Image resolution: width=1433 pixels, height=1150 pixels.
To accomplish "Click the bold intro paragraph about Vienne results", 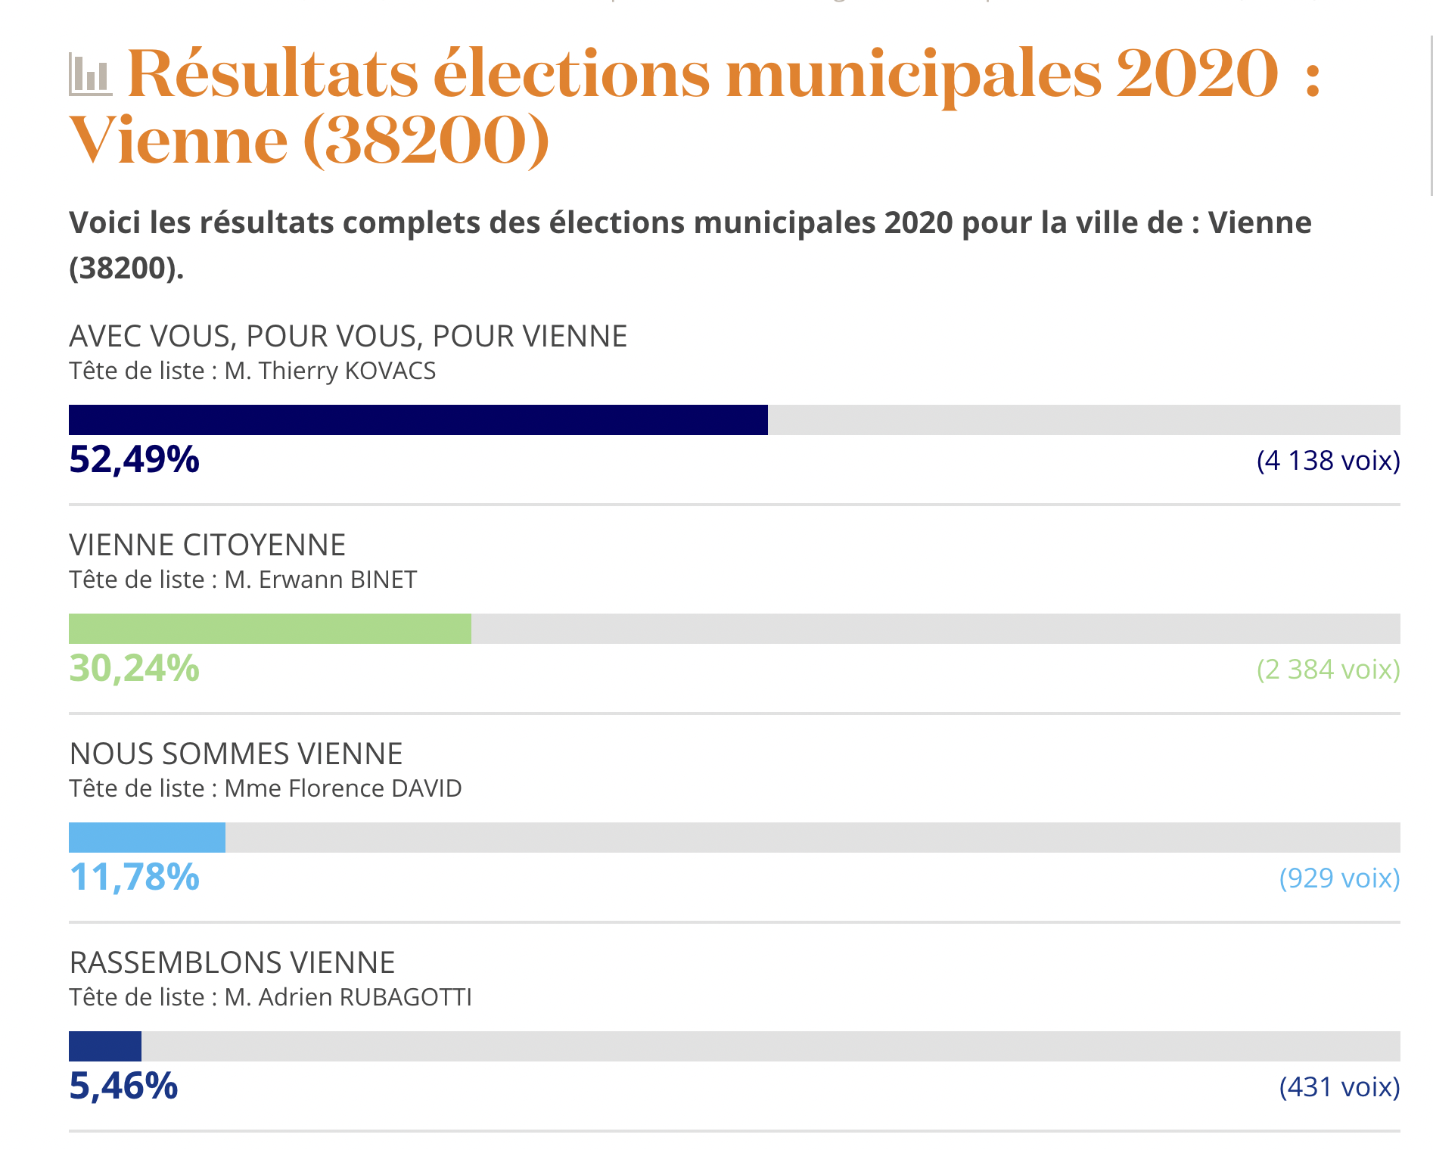I will click(689, 244).
